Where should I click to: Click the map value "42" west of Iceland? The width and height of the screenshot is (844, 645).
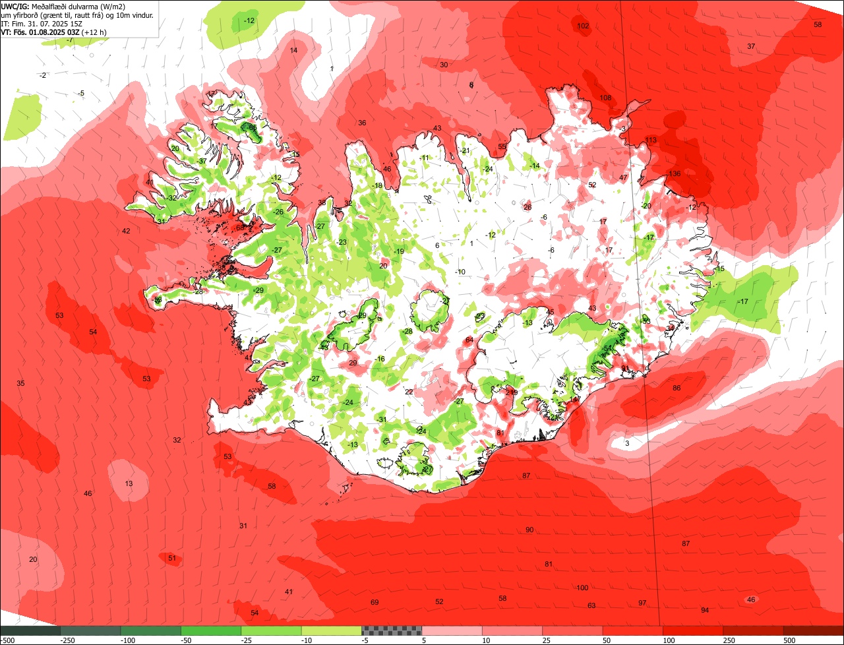126,231
